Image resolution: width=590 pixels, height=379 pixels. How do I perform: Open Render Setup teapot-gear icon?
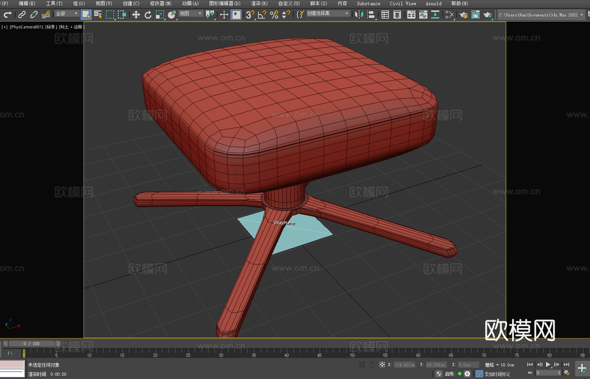tap(464, 15)
